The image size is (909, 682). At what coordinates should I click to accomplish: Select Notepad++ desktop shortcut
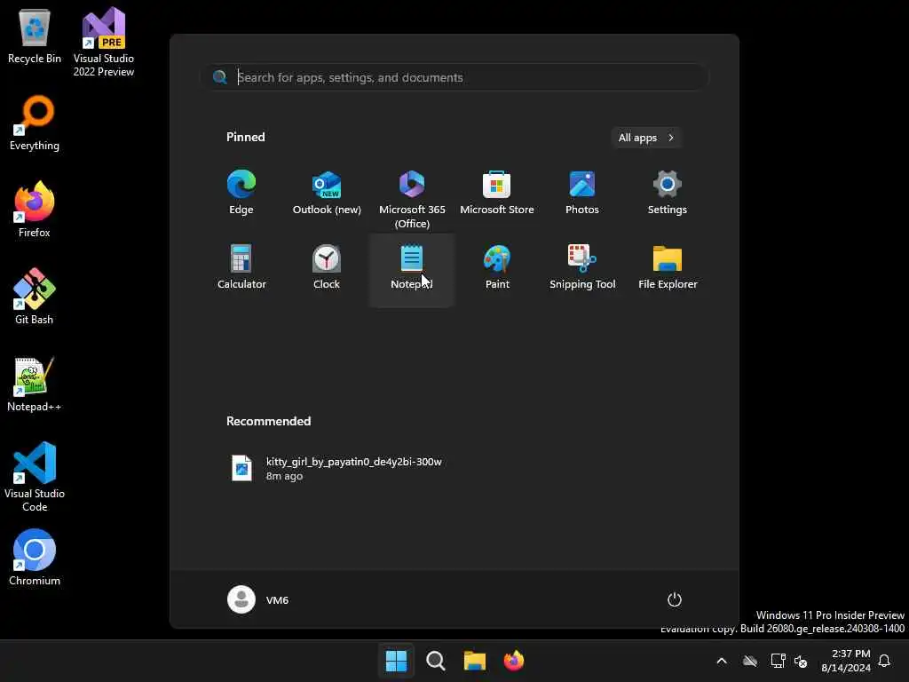pyautogui.click(x=35, y=384)
